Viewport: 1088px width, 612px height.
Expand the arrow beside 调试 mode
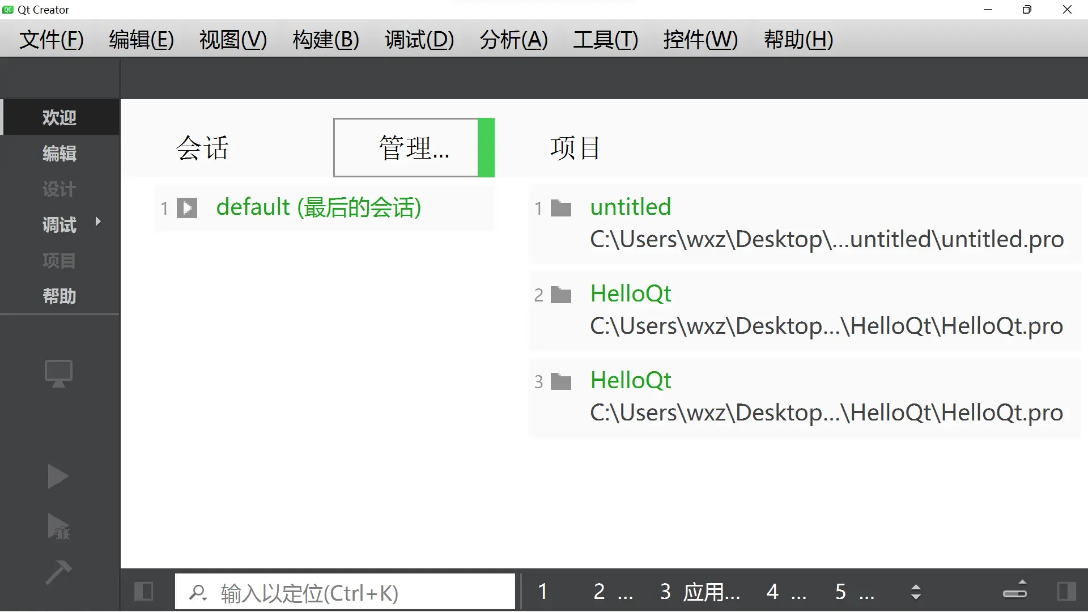click(x=98, y=222)
